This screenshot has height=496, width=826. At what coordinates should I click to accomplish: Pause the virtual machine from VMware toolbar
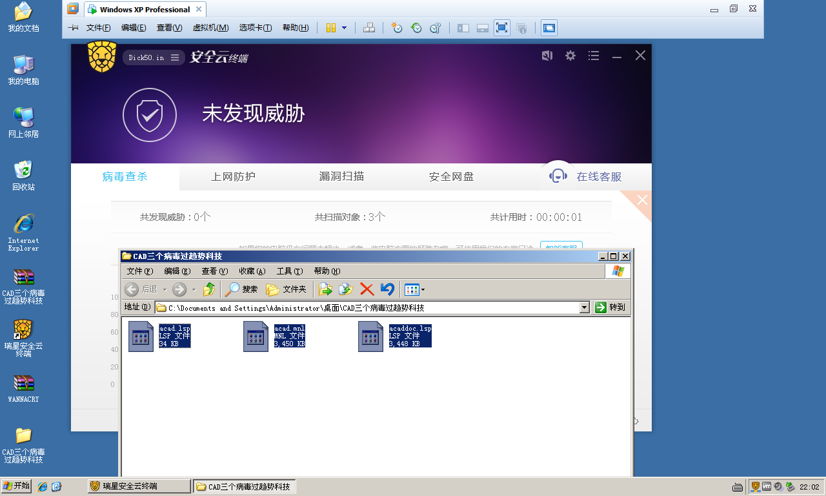click(x=331, y=28)
